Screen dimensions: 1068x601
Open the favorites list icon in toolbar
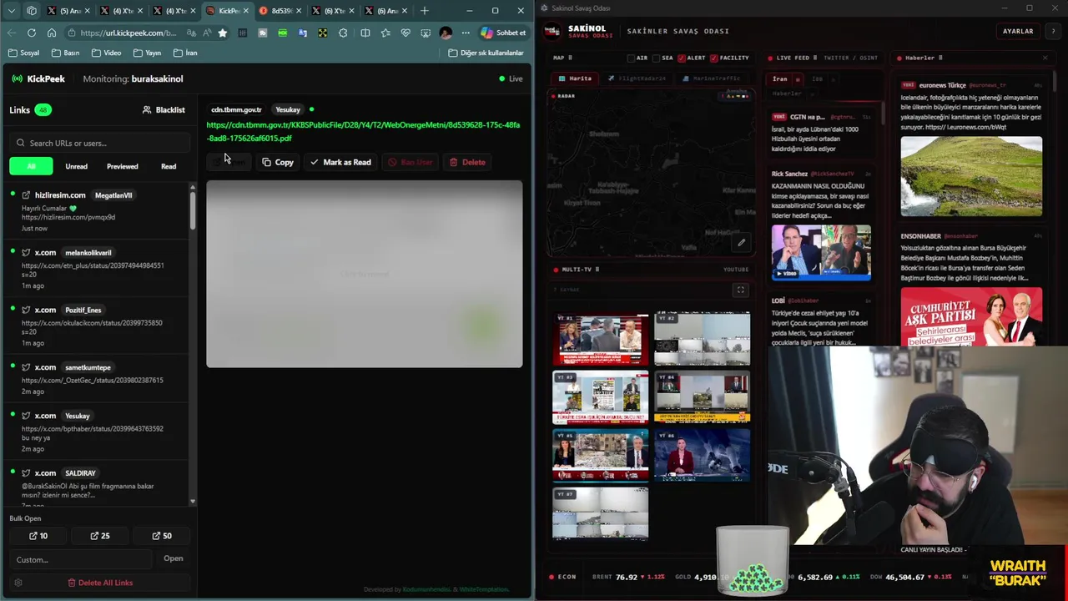(x=385, y=33)
